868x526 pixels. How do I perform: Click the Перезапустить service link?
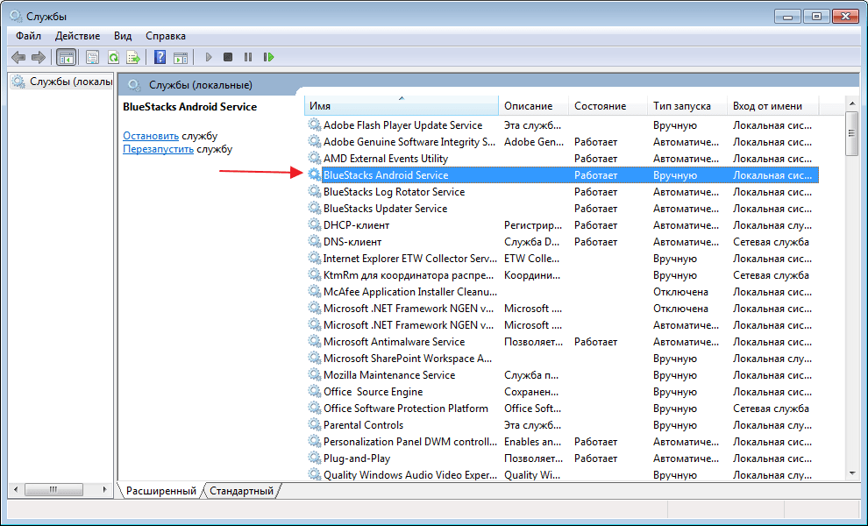pyautogui.click(x=158, y=149)
